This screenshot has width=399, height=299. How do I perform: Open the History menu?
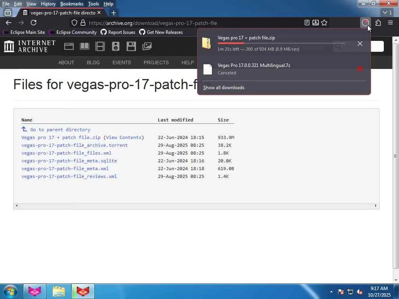(x=48, y=4)
